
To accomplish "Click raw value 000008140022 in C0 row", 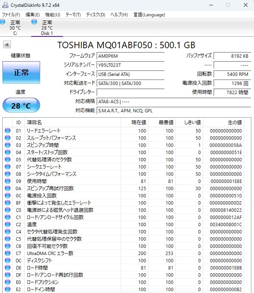I will (x=226, y=210).
